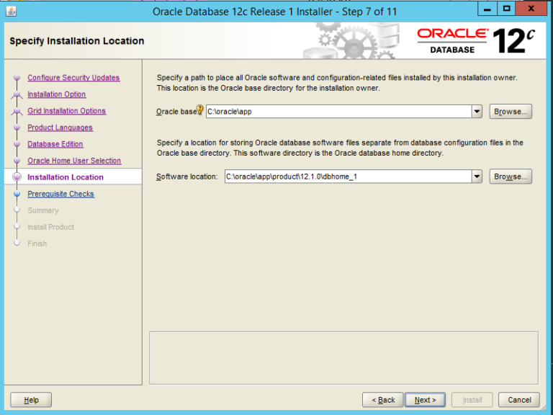Viewport: 553px width, 415px height.
Task: Open installer Help
Action: point(31,400)
